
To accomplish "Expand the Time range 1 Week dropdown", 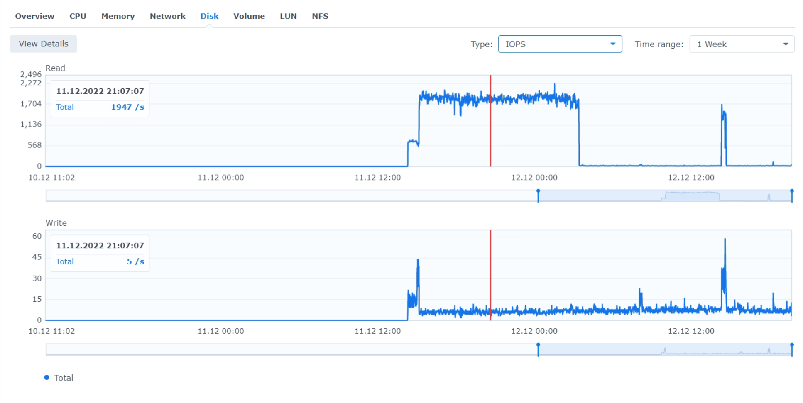I will [x=742, y=44].
